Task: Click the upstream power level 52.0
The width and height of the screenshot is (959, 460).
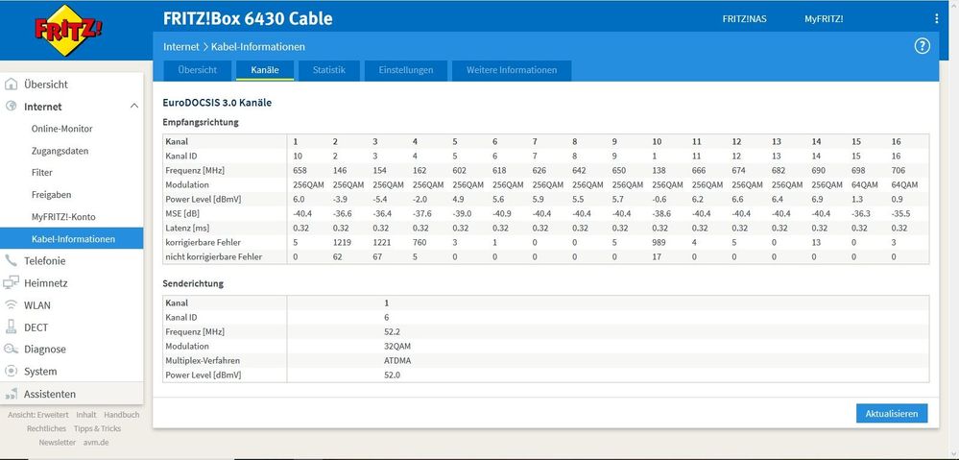Action: (x=392, y=375)
